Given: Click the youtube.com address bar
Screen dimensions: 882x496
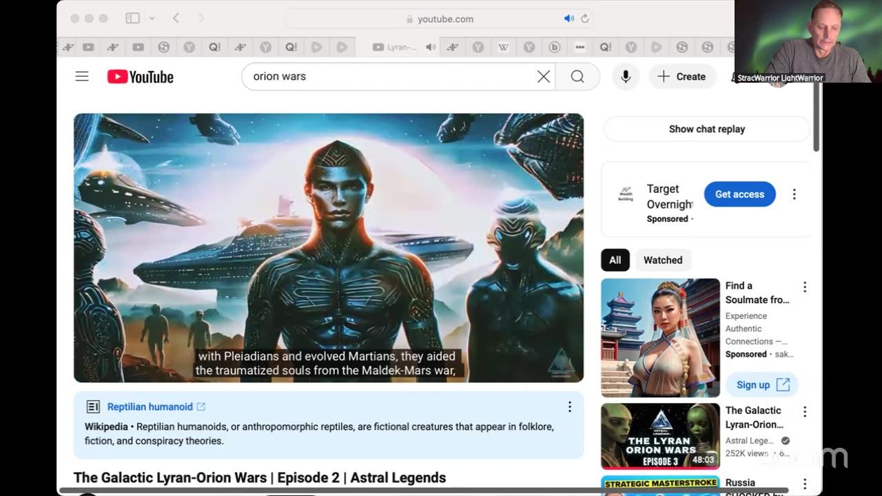Looking at the screenshot, I should click(x=438, y=19).
